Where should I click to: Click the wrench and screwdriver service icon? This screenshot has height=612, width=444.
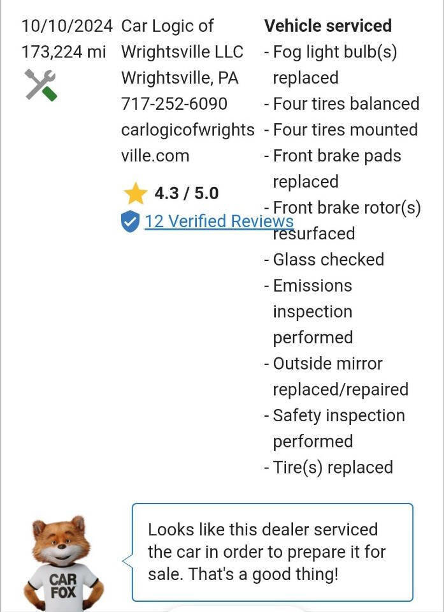pos(41,85)
